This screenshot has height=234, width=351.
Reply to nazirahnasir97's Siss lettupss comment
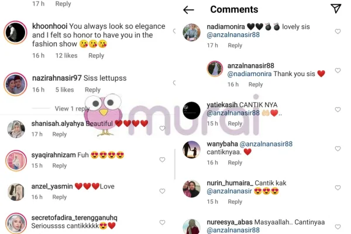[92, 90]
